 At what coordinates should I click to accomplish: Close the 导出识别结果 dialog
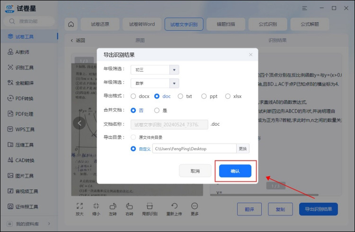click(x=250, y=55)
